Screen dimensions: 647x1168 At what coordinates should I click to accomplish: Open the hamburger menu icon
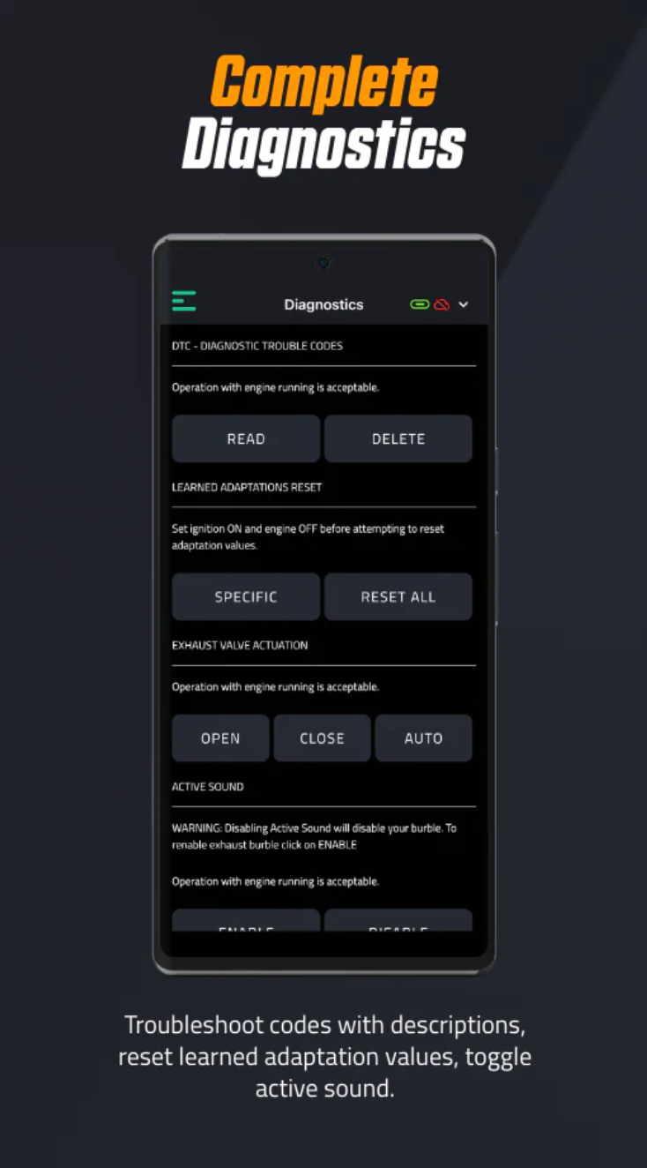point(183,301)
